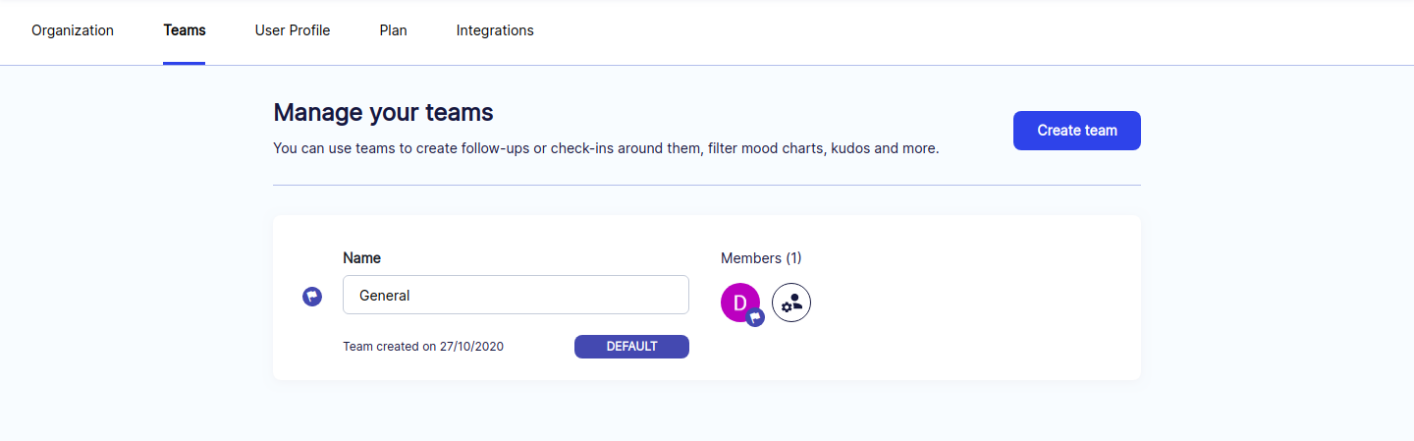Click the Create team button
This screenshot has height=441, width=1414.
[1077, 131]
